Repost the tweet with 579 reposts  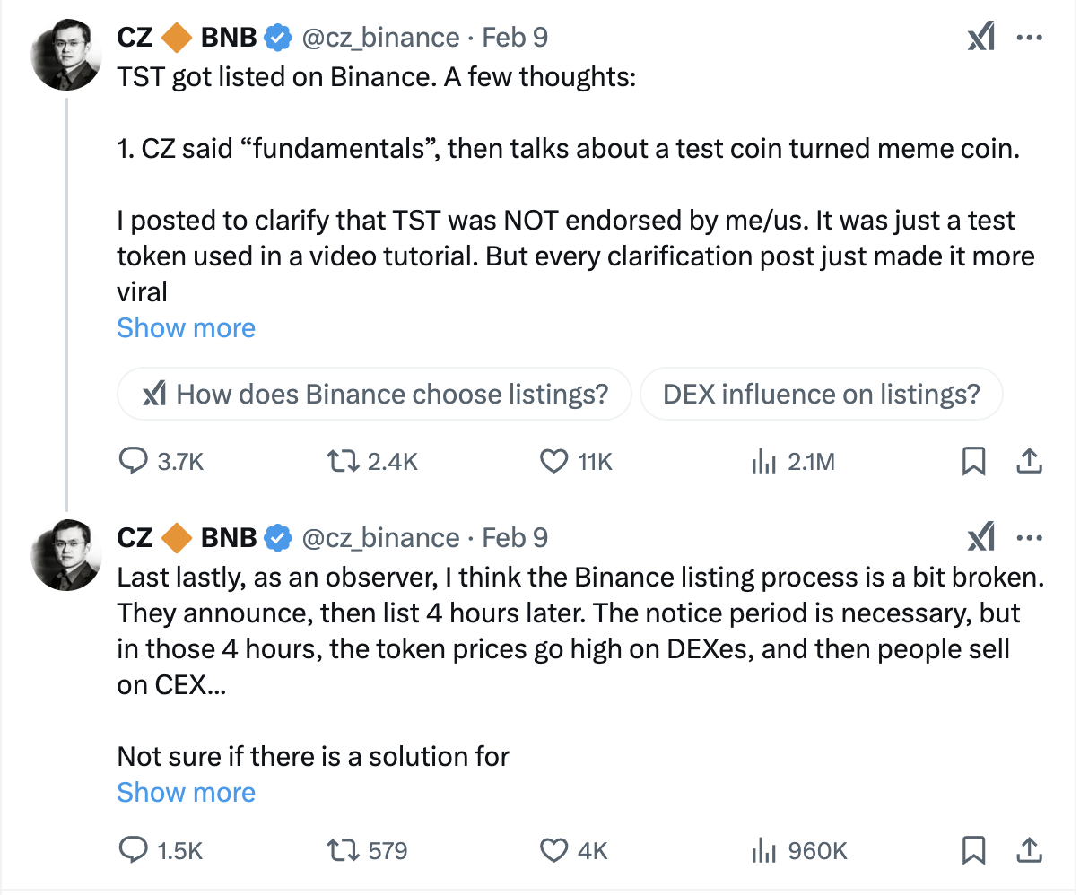(345, 849)
